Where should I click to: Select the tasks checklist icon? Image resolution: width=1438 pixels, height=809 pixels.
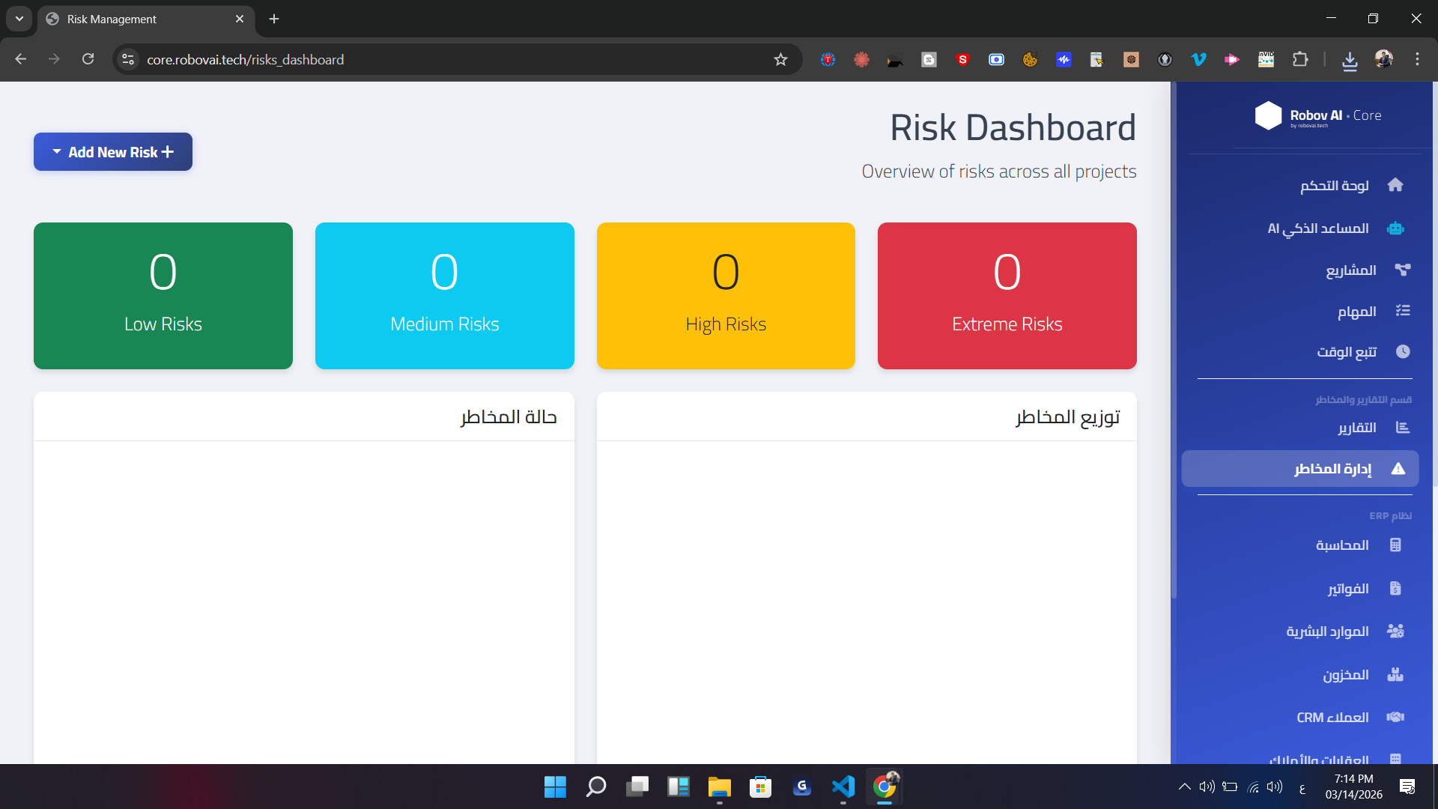[1402, 311]
